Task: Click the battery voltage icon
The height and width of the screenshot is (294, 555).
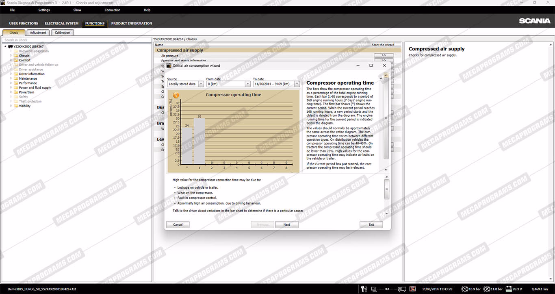Action: [x=508, y=289]
